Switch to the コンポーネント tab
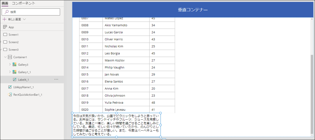Viewport: 315px width, 140px height. click(x=24, y=3)
